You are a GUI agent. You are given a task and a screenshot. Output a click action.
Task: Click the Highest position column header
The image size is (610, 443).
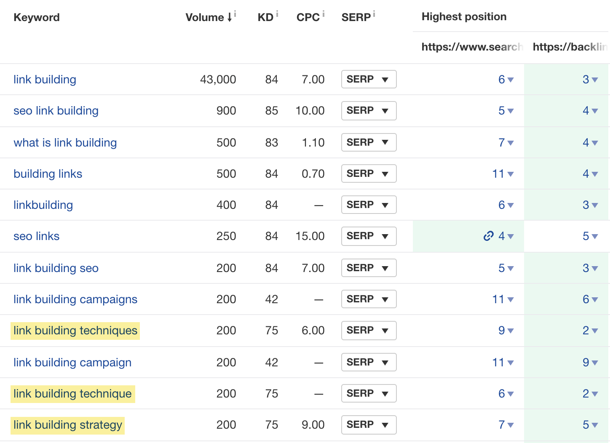(x=463, y=16)
